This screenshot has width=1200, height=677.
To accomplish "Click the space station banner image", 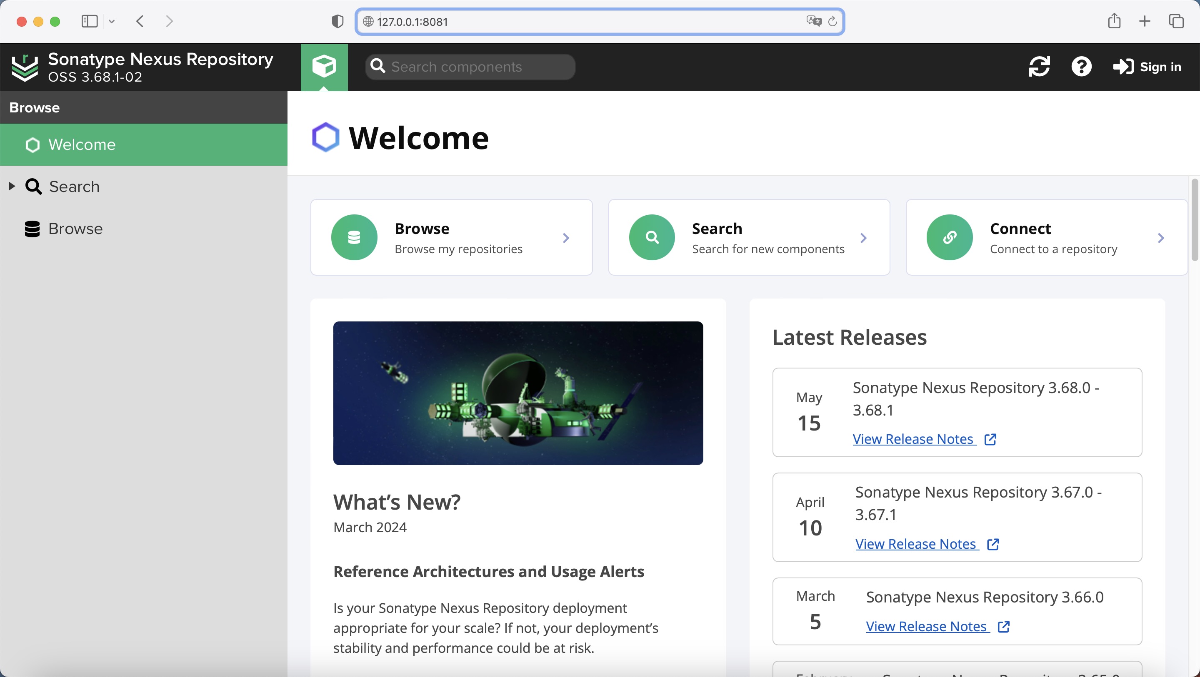I will click(518, 393).
